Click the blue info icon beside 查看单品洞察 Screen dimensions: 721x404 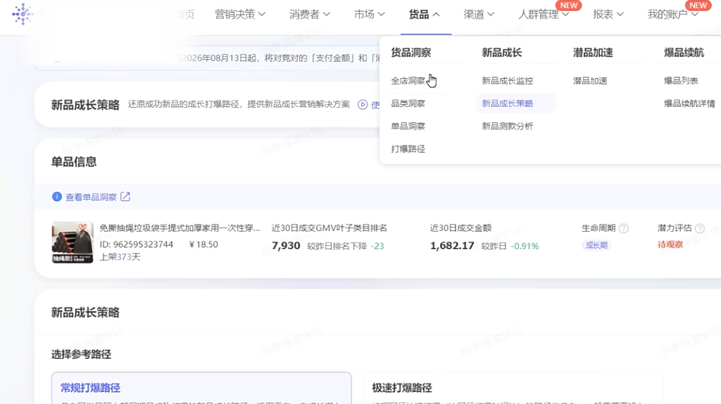(56, 196)
